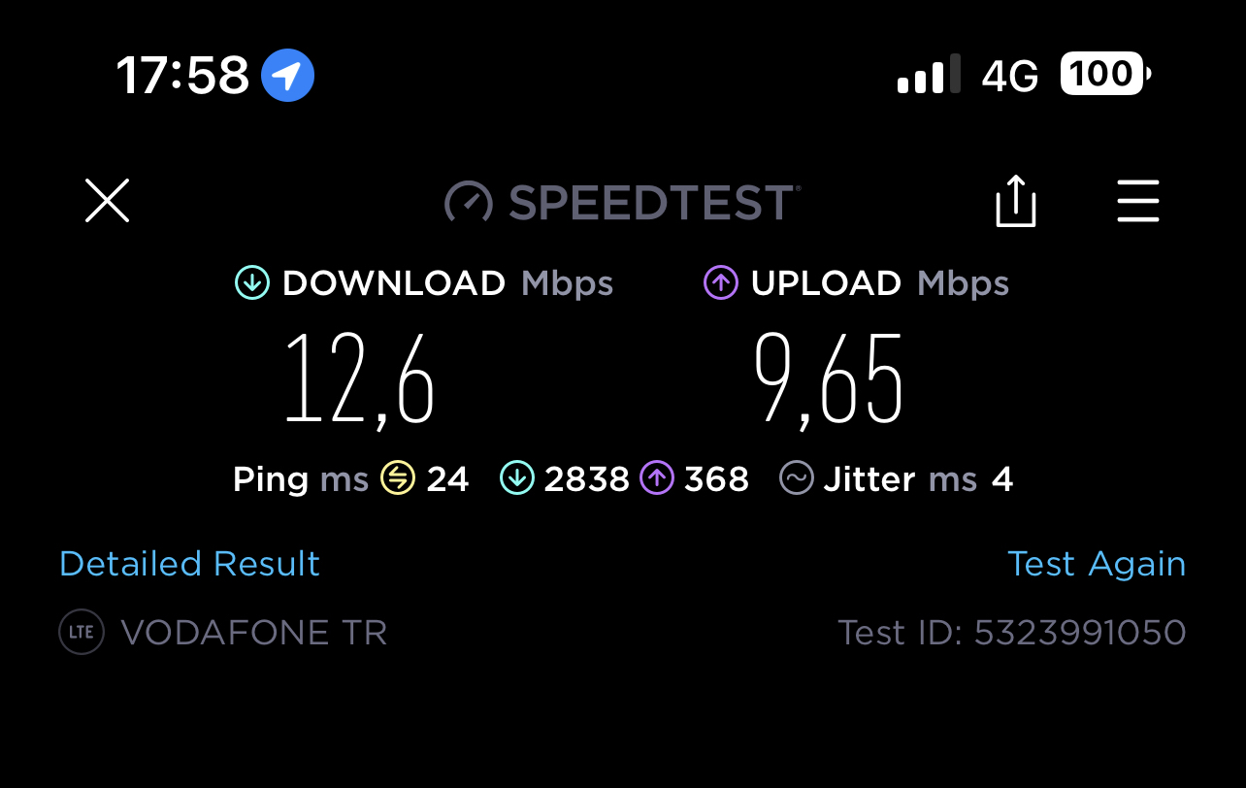The image size is (1246, 788).
Task: Tap the location arrow in status bar
Action: click(287, 75)
